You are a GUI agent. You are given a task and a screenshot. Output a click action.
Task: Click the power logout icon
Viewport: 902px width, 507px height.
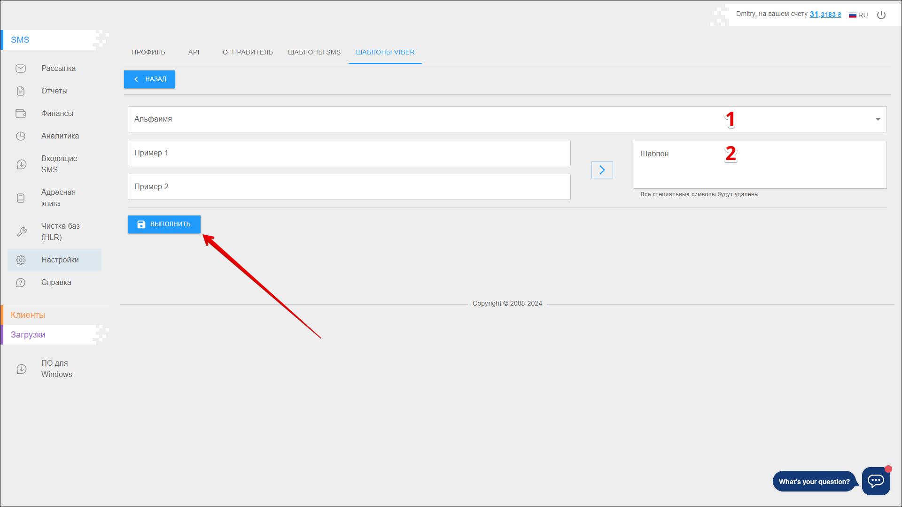click(x=881, y=15)
